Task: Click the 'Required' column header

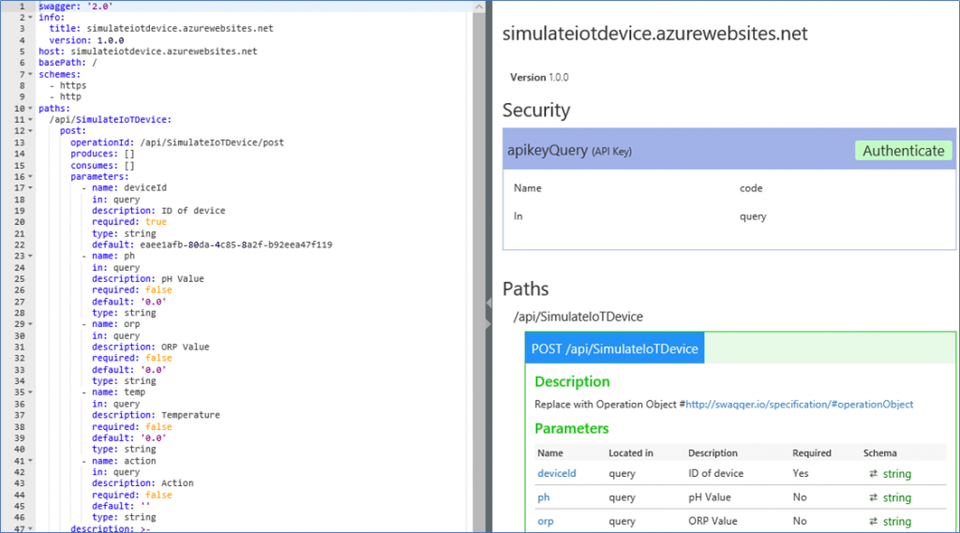Action: pyautogui.click(x=812, y=452)
